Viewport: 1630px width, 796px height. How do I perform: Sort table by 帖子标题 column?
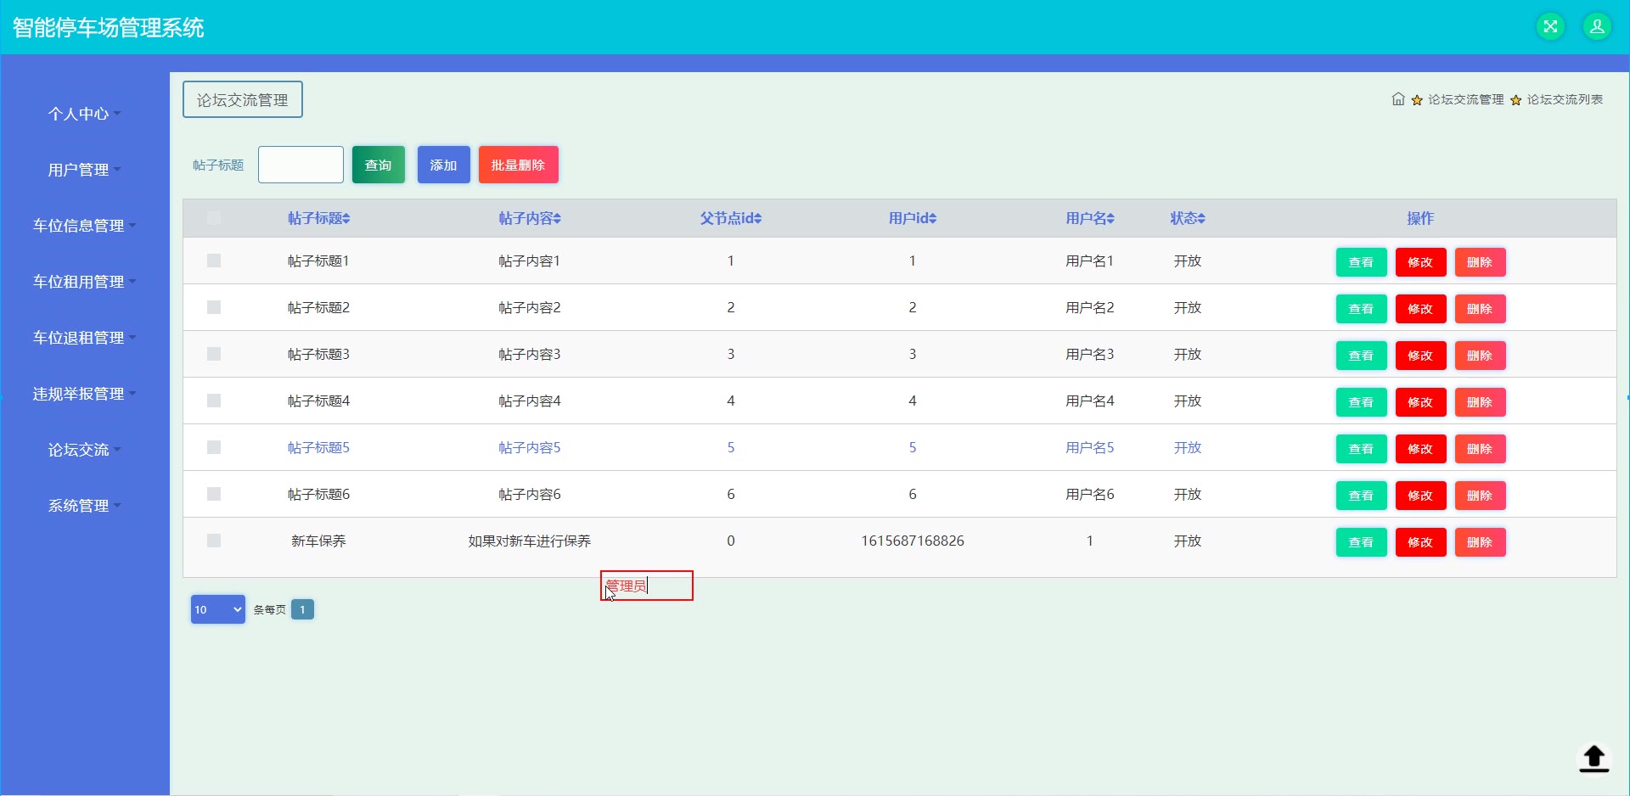tap(318, 218)
